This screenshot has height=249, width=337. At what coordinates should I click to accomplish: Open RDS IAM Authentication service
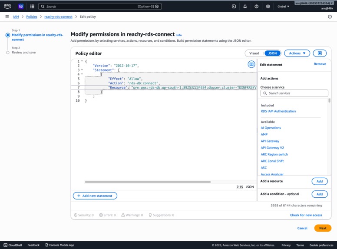click(278, 111)
